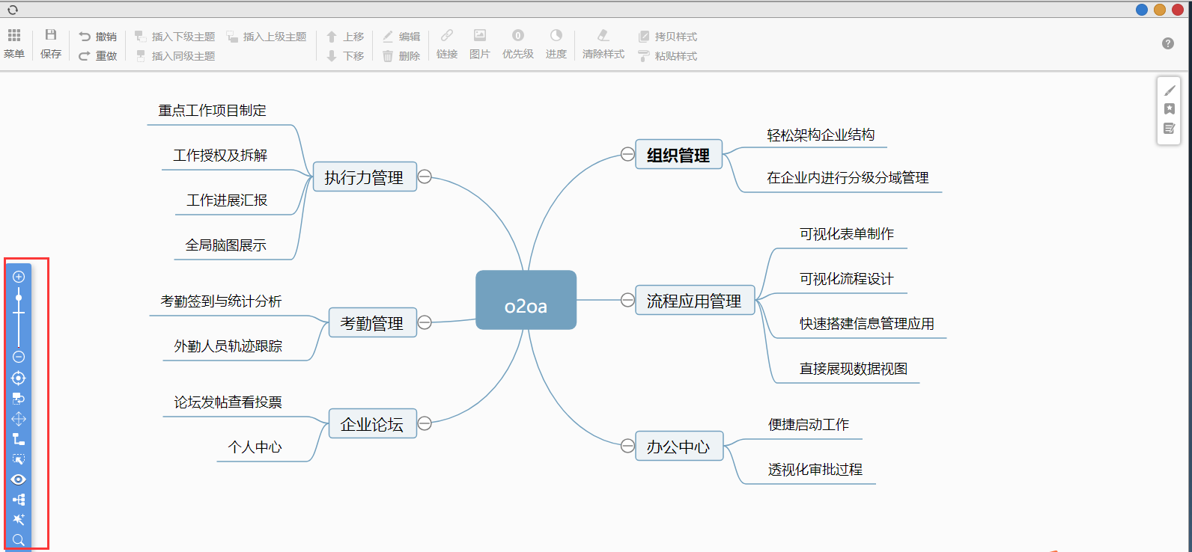This screenshot has height=552, width=1192.
Task: Insert a parent topic via 插入上级主题
Action: 267,37
